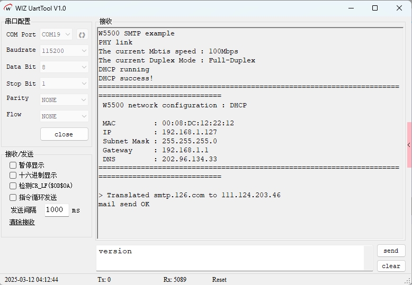This screenshot has height=285, width=412.
Task: Expand the Baudrate 115200 dropdown
Action: pyautogui.click(x=64, y=51)
